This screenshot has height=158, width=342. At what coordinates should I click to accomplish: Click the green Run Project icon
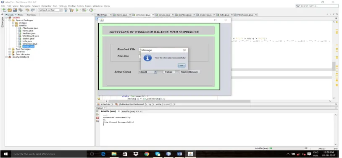point(77,10)
